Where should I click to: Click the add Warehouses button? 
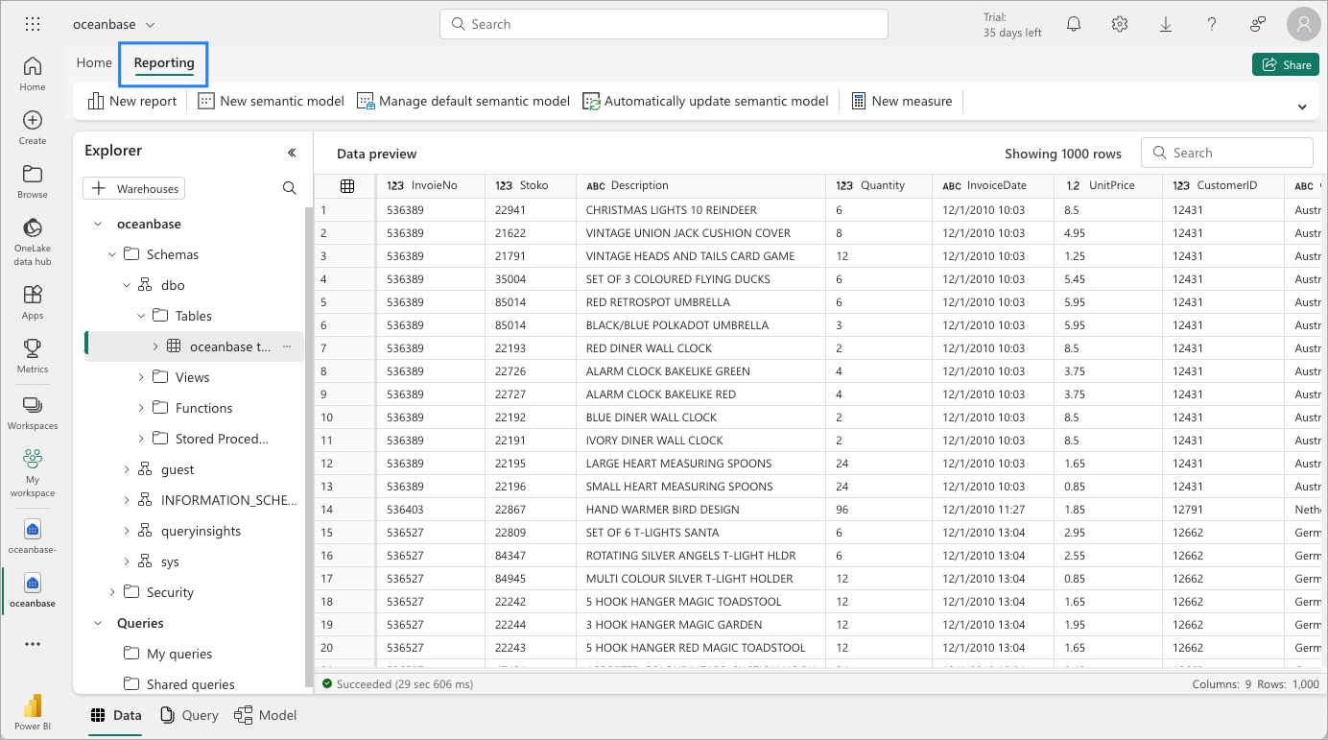tap(134, 188)
